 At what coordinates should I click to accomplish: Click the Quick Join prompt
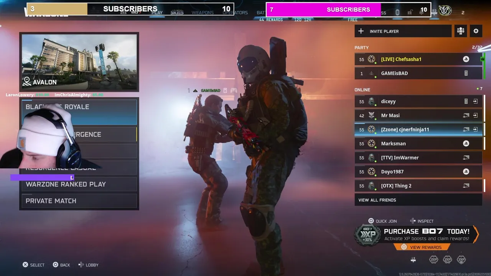382,221
